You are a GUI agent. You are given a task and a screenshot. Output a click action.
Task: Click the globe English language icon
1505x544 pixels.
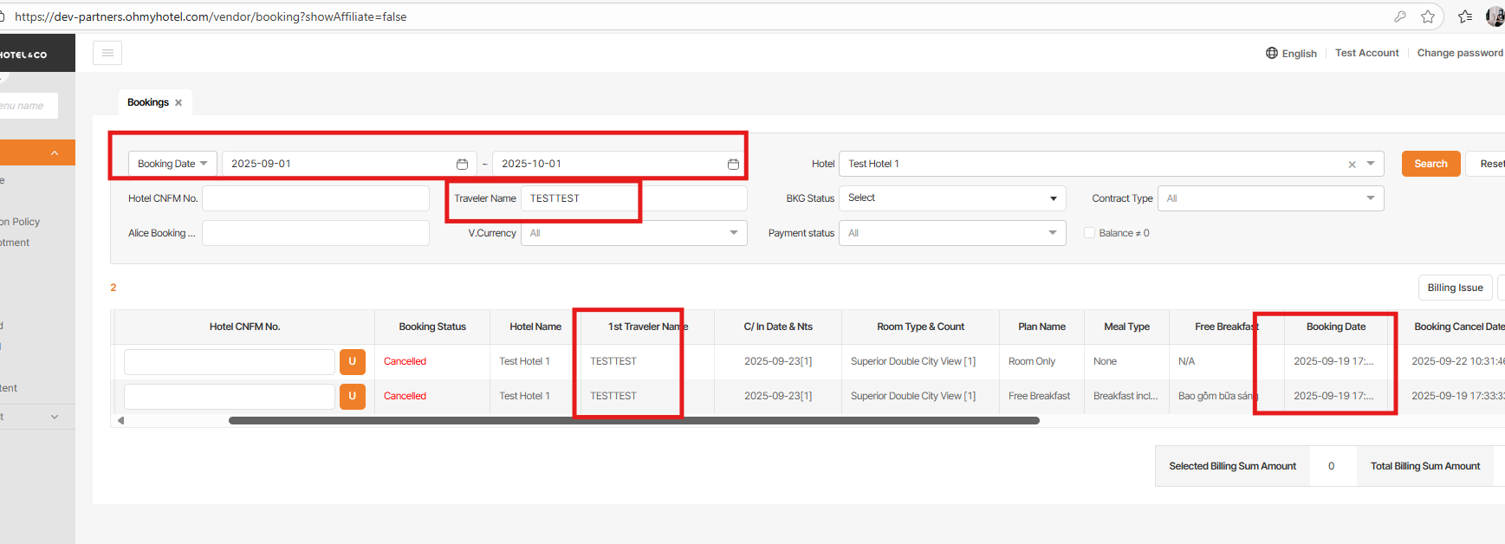tap(1272, 53)
